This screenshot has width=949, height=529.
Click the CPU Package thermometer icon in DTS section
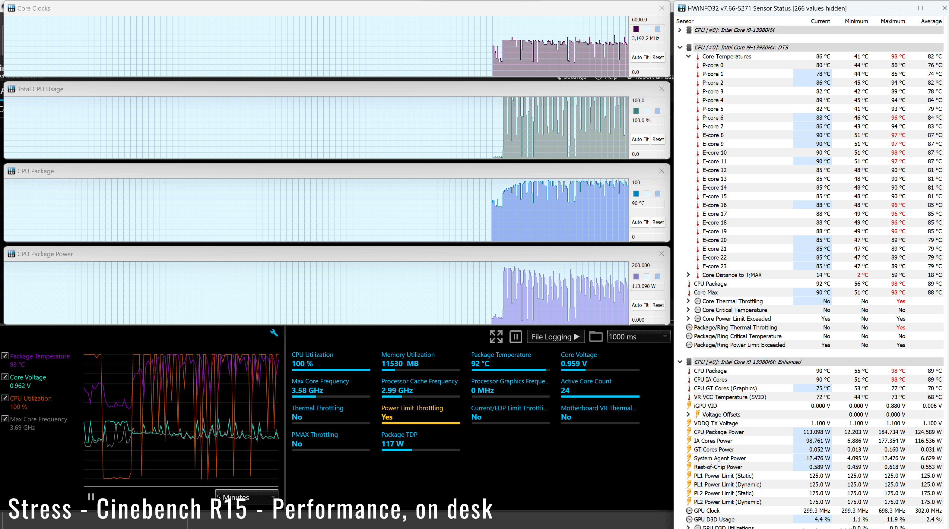click(689, 284)
